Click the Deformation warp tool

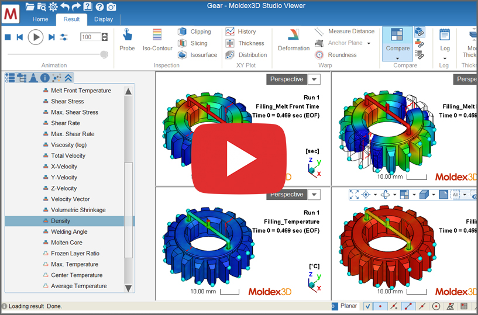click(294, 40)
